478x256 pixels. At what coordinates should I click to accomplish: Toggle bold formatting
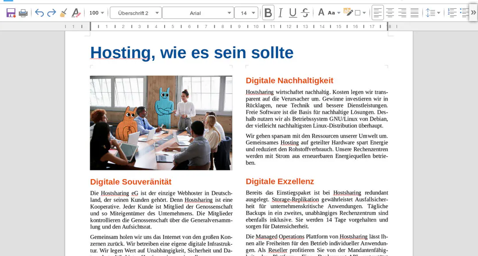click(x=268, y=13)
